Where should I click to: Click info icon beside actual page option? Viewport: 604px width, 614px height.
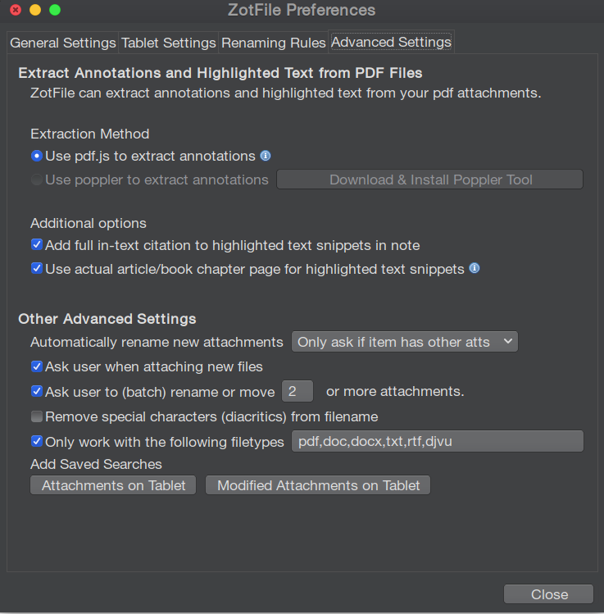pyautogui.click(x=475, y=268)
